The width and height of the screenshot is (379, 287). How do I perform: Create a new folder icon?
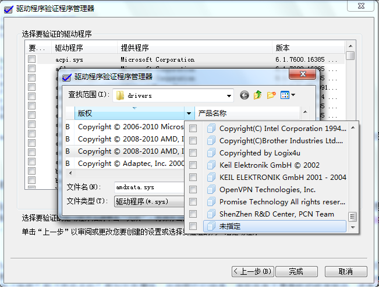[271, 95]
